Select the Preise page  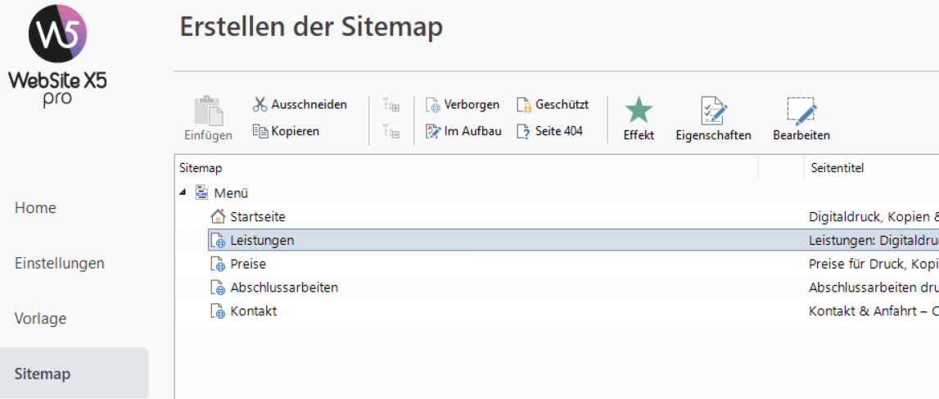coord(247,264)
